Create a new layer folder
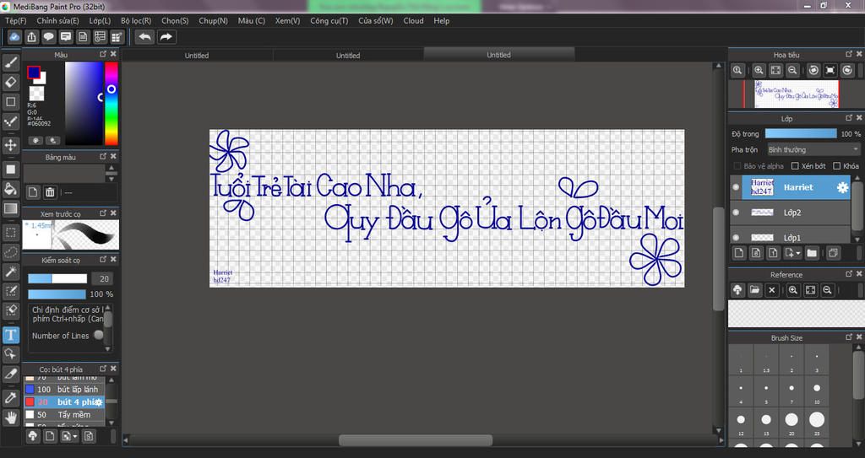This screenshot has width=865, height=458. (x=812, y=253)
